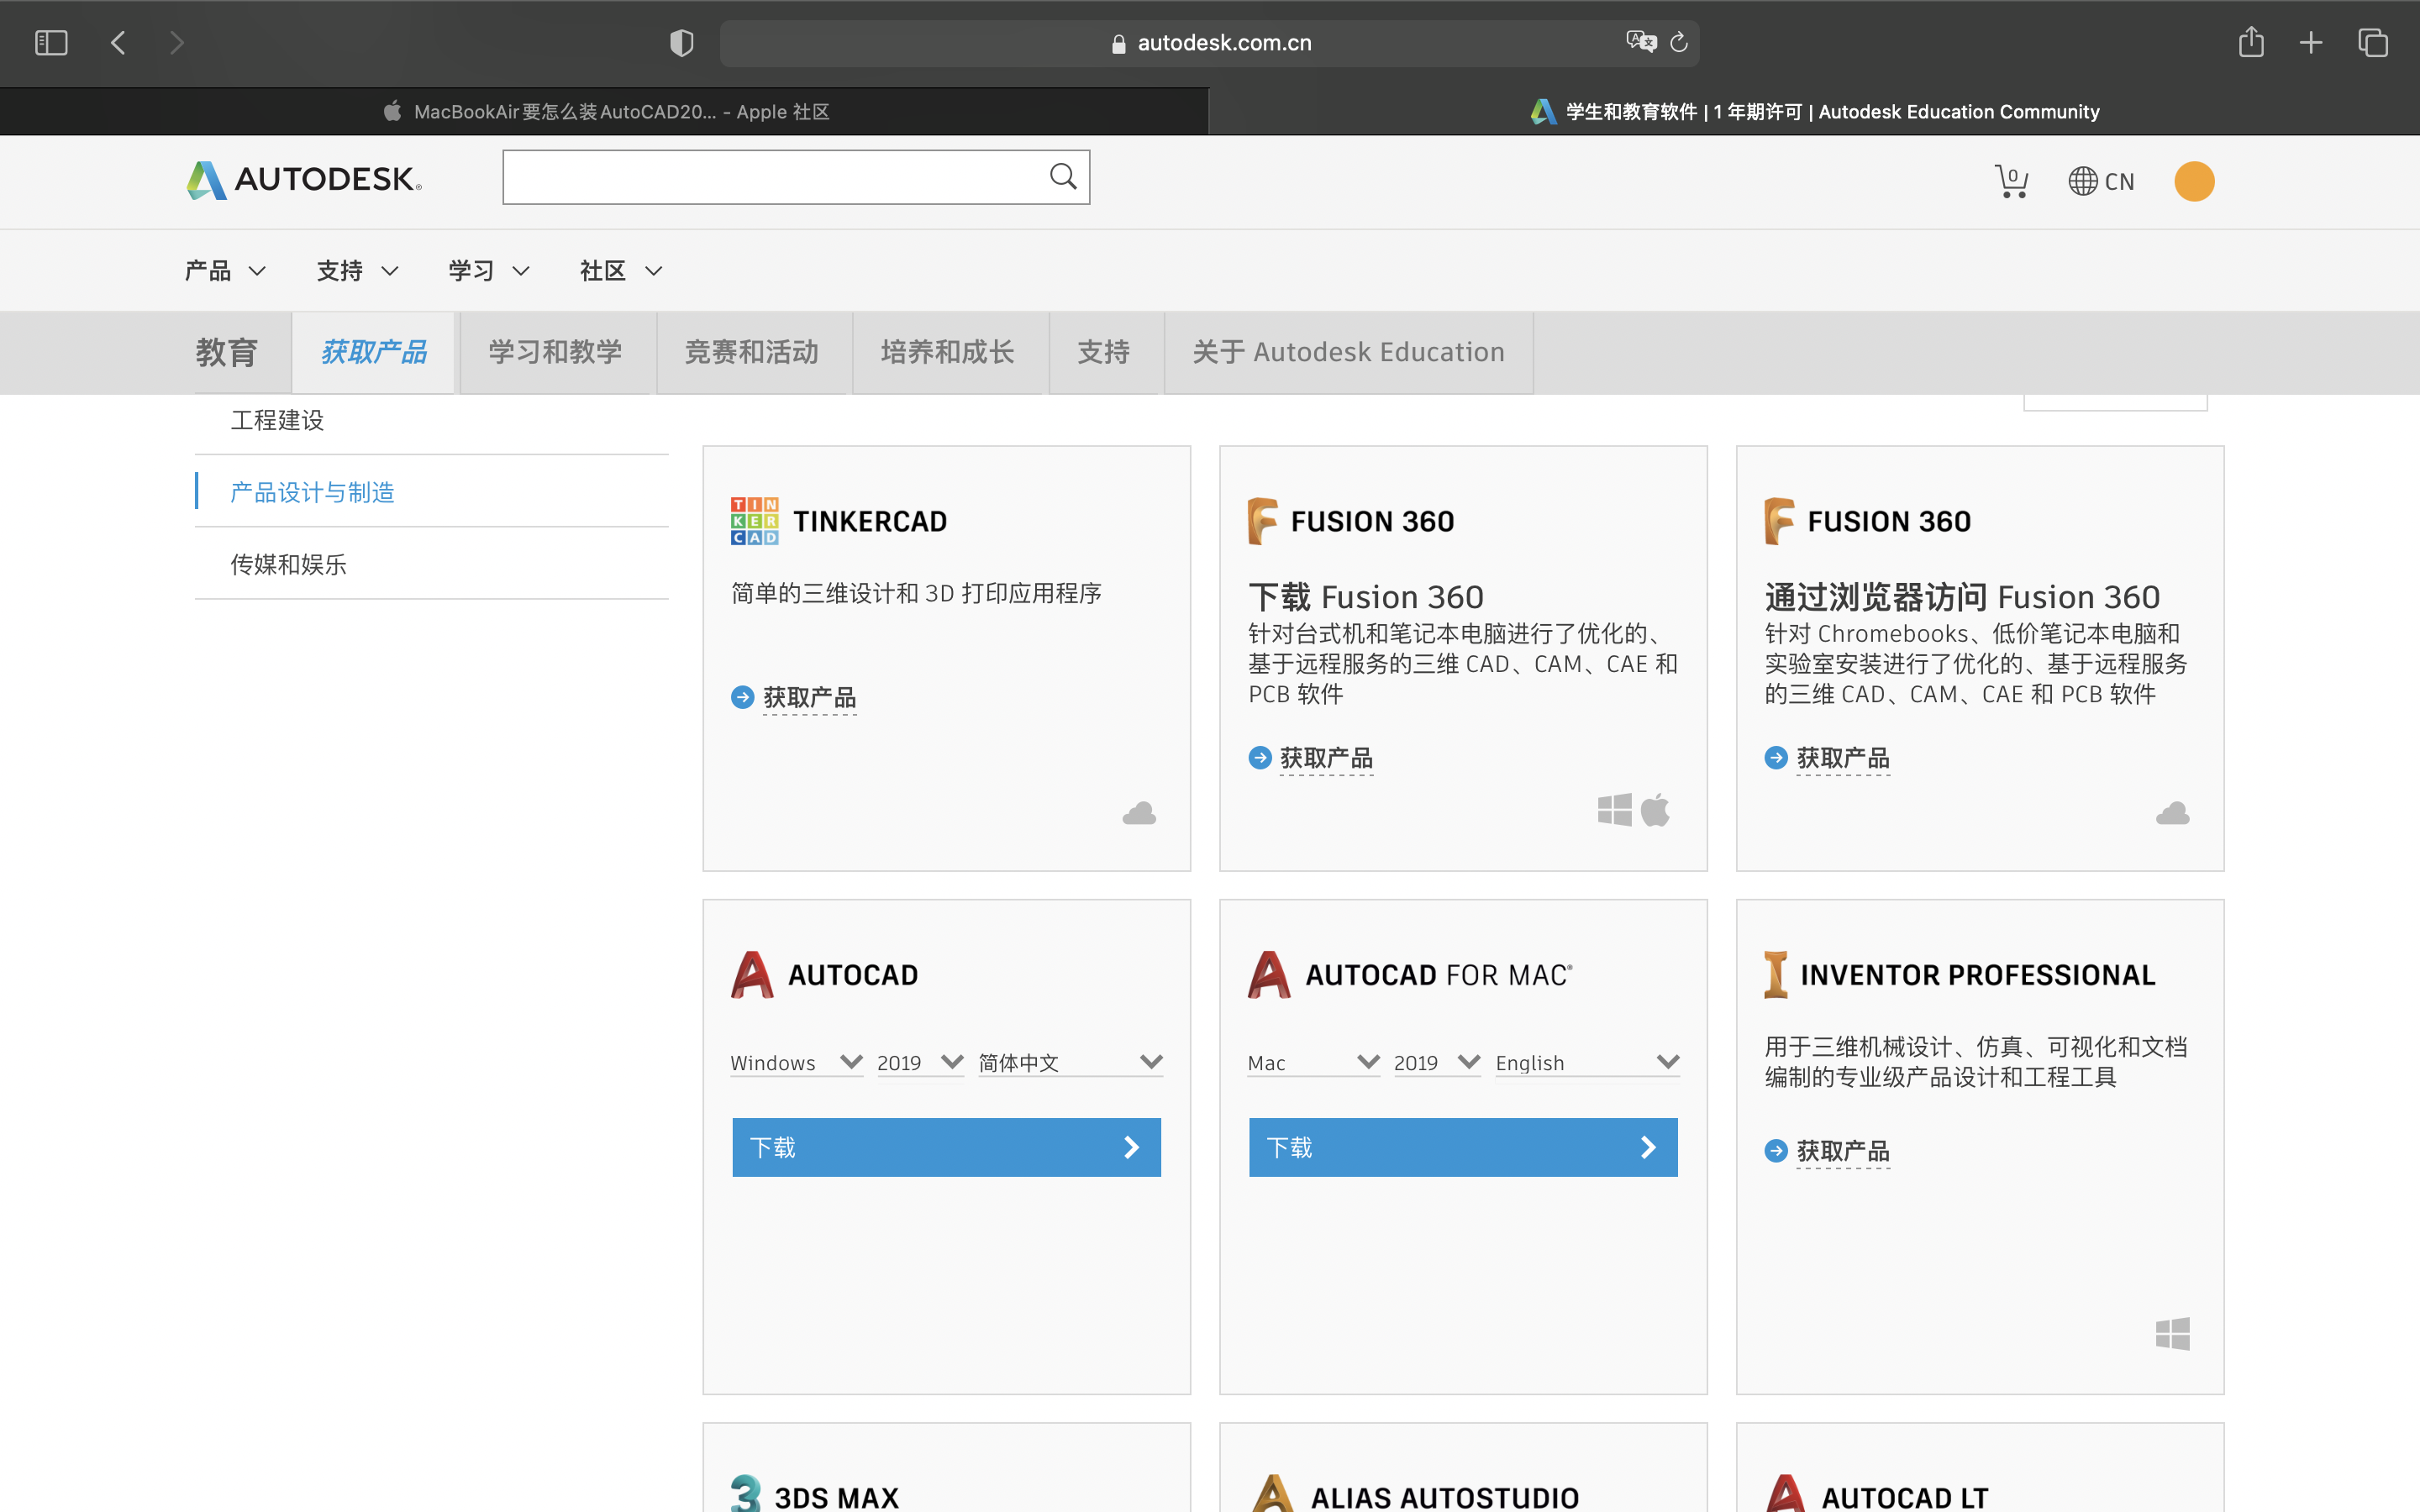Switch to the 学习和教学 tab
The height and width of the screenshot is (1512, 2420).
click(555, 352)
